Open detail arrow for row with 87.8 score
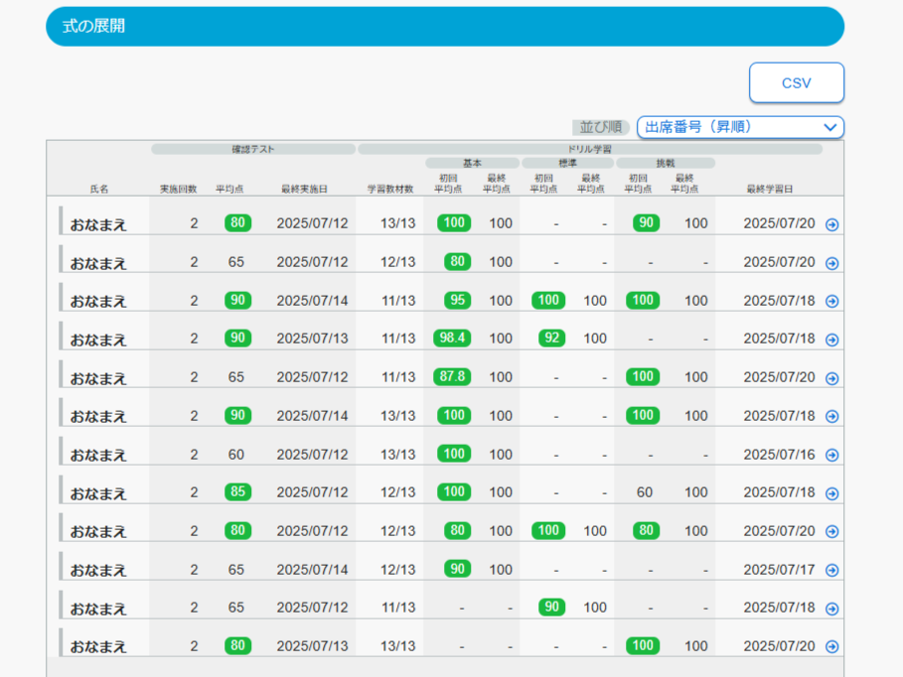This screenshot has width=903, height=677. click(x=831, y=378)
